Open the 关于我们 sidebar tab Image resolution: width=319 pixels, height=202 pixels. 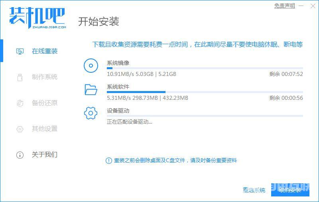(x=44, y=155)
